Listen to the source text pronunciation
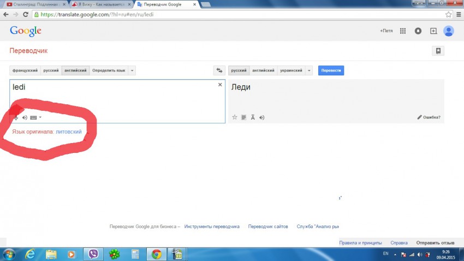Viewport: 464px width, 261px height. pyautogui.click(x=25, y=117)
